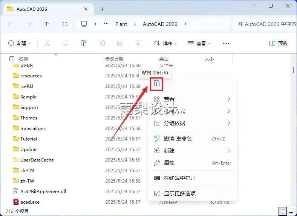Choose 在终端中打开 from context menu
The height and width of the screenshot is (216, 297).
click(193, 178)
